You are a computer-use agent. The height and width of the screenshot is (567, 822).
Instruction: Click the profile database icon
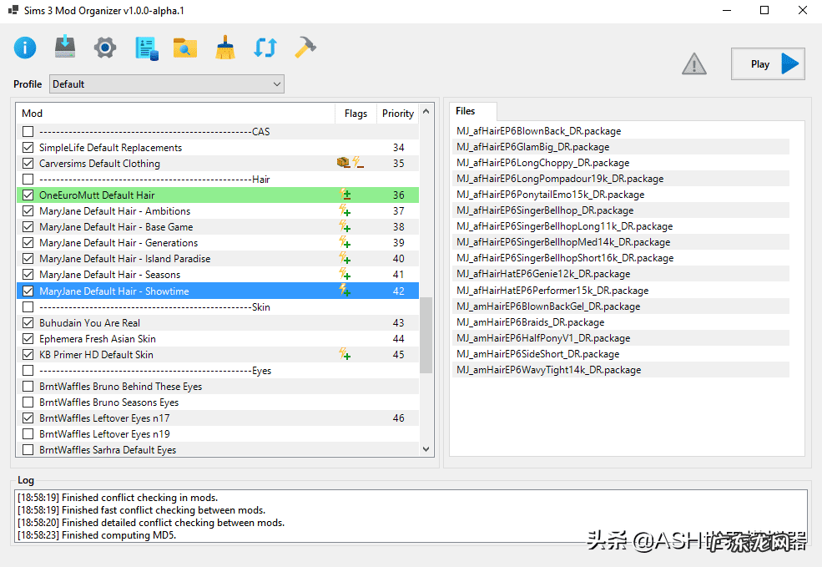pos(145,48)
